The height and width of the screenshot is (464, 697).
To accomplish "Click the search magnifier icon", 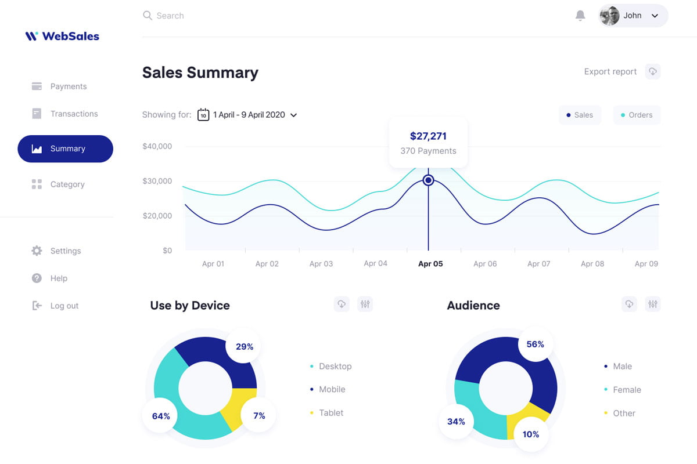I will [148, 16].
